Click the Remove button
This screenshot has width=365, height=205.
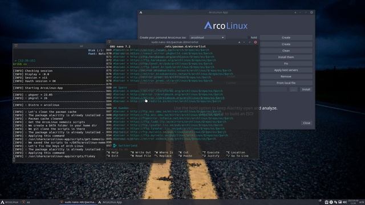pos(286,76)
